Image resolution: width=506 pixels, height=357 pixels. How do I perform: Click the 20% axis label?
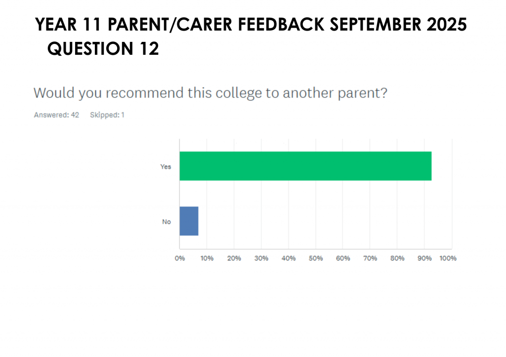click(x=234, y=258)
